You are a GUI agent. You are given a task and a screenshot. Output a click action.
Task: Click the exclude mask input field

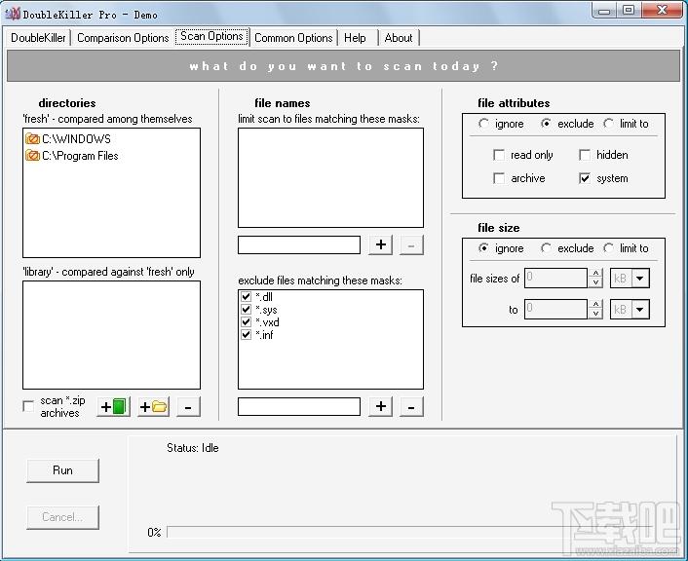click(x=299, y=406)
